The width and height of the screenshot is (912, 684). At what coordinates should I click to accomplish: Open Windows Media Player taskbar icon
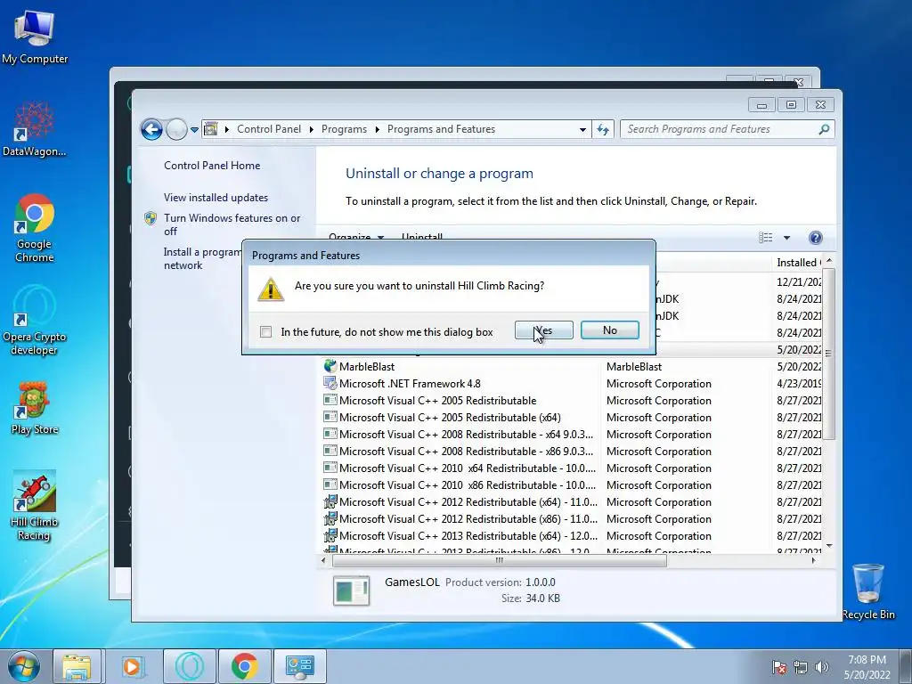click(x=133, y=666)
